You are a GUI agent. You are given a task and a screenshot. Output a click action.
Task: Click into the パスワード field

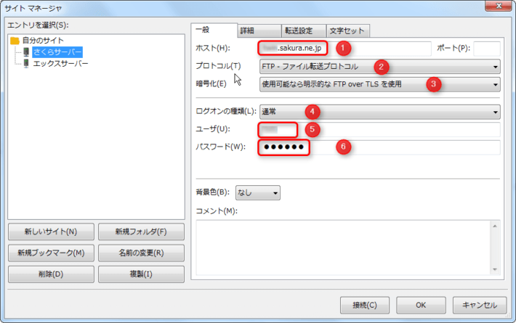pos(380,147)
